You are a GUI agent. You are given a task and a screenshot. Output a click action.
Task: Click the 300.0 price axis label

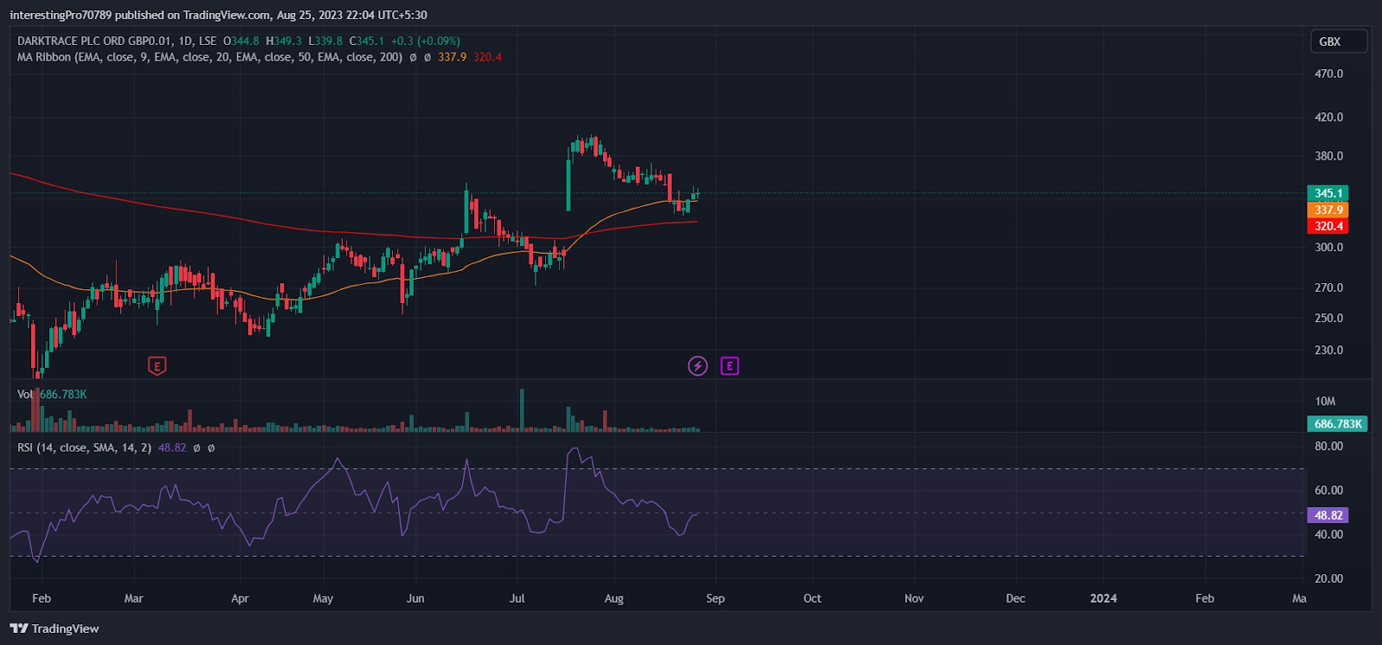coord(1328,247)
